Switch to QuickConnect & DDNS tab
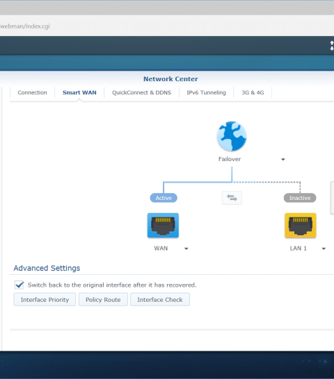The image size is (334, 379). coord(141,92)
